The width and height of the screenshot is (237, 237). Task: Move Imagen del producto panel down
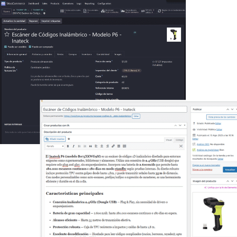[x=232, y=181]
